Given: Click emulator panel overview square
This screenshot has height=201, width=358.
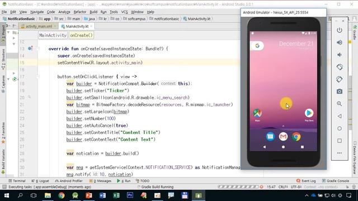Looking at the screenshot, I should point(340,141).
